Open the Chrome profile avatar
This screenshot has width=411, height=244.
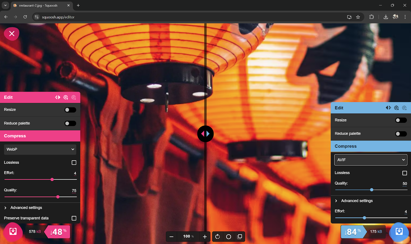(395, 17)
